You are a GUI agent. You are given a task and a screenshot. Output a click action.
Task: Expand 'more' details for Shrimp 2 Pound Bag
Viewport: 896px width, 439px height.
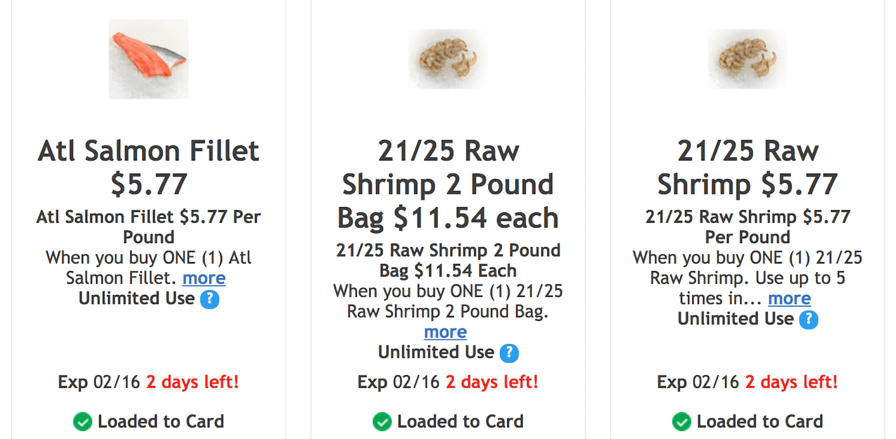tap(445, 332)
